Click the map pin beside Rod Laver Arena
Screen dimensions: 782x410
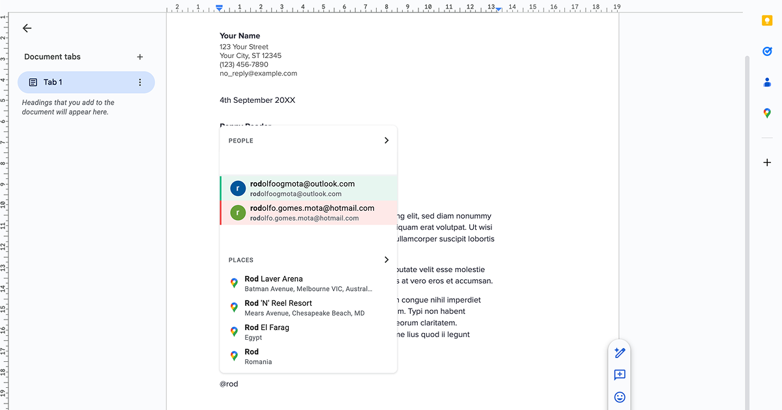(234, 283)
